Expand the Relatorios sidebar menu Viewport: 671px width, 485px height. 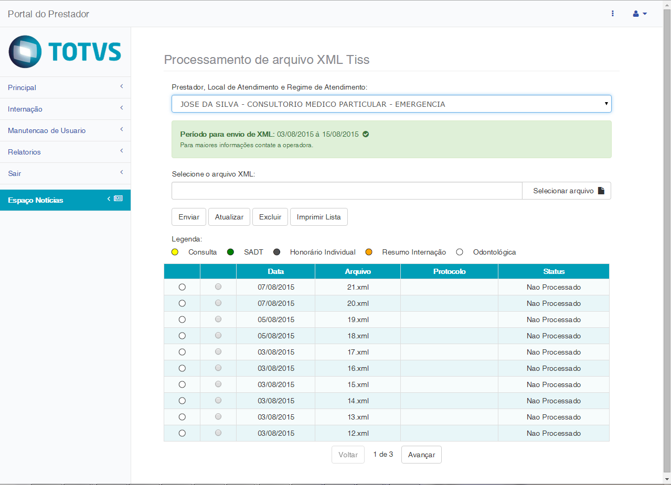point(65,152)
